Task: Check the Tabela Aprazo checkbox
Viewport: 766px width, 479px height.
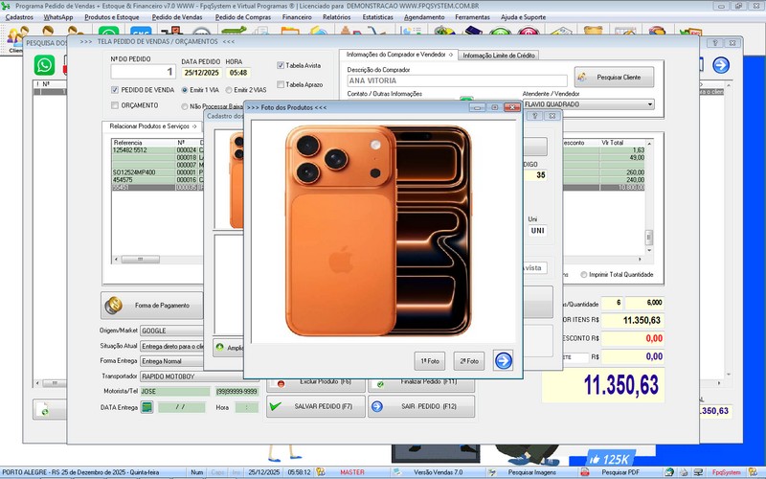Action: point(281,84)
